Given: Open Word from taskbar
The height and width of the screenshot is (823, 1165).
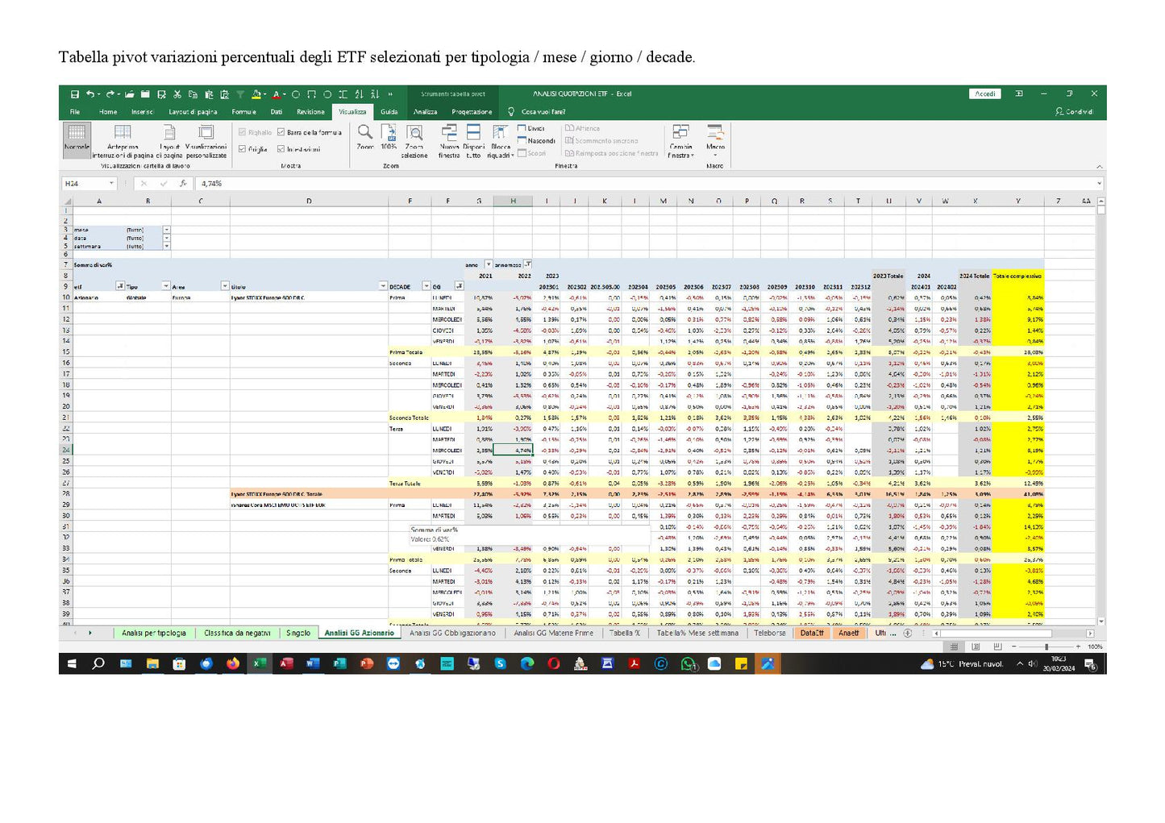Looking at the screenshot, I should pos(313,663).
